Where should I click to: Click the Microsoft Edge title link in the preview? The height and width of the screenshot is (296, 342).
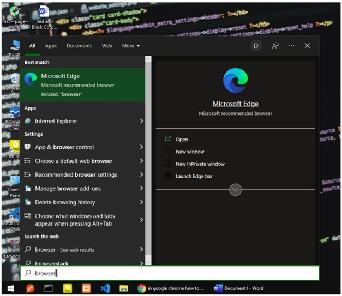tap(235, 104)
